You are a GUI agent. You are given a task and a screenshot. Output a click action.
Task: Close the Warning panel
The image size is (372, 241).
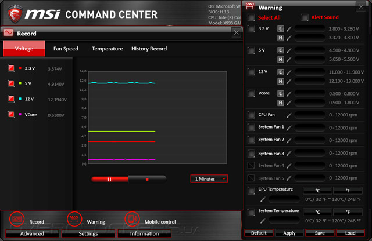point(361,6)
